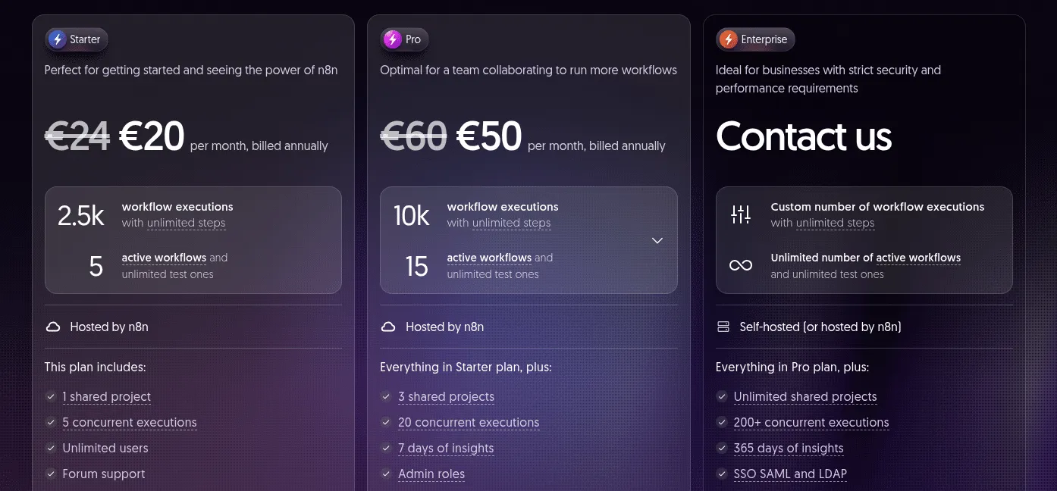Click the Enterprise plan lightning bolt icon
Image resolution: width=1057 pixels, height=491 pixels.
coord(729,39)
